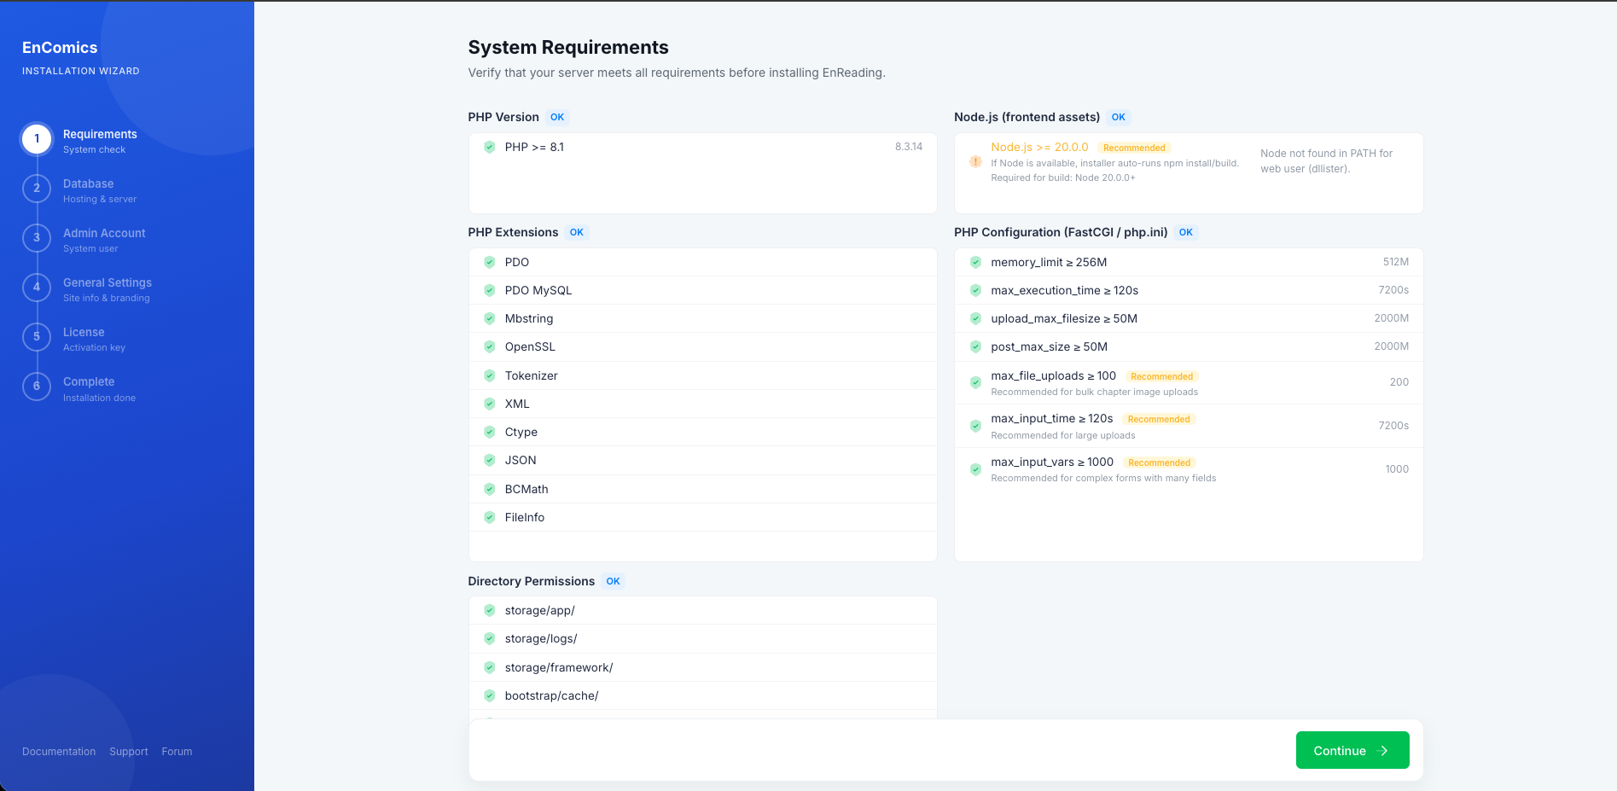Click the green check icon beside PHP >= 8.1
The image size is (1617, 791).
pos(490,147)
